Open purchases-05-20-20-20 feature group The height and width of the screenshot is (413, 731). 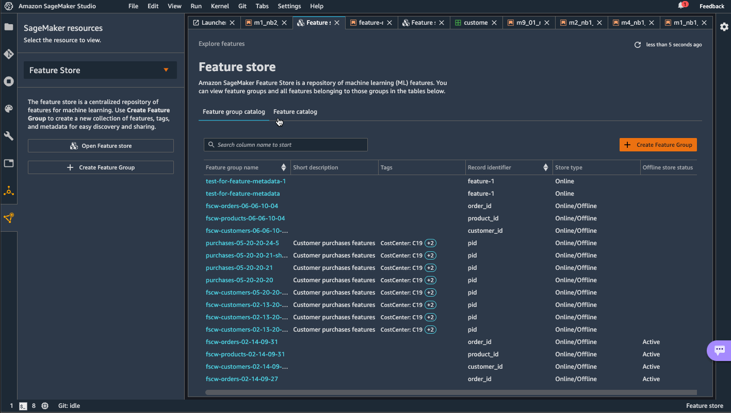(239, 280)
